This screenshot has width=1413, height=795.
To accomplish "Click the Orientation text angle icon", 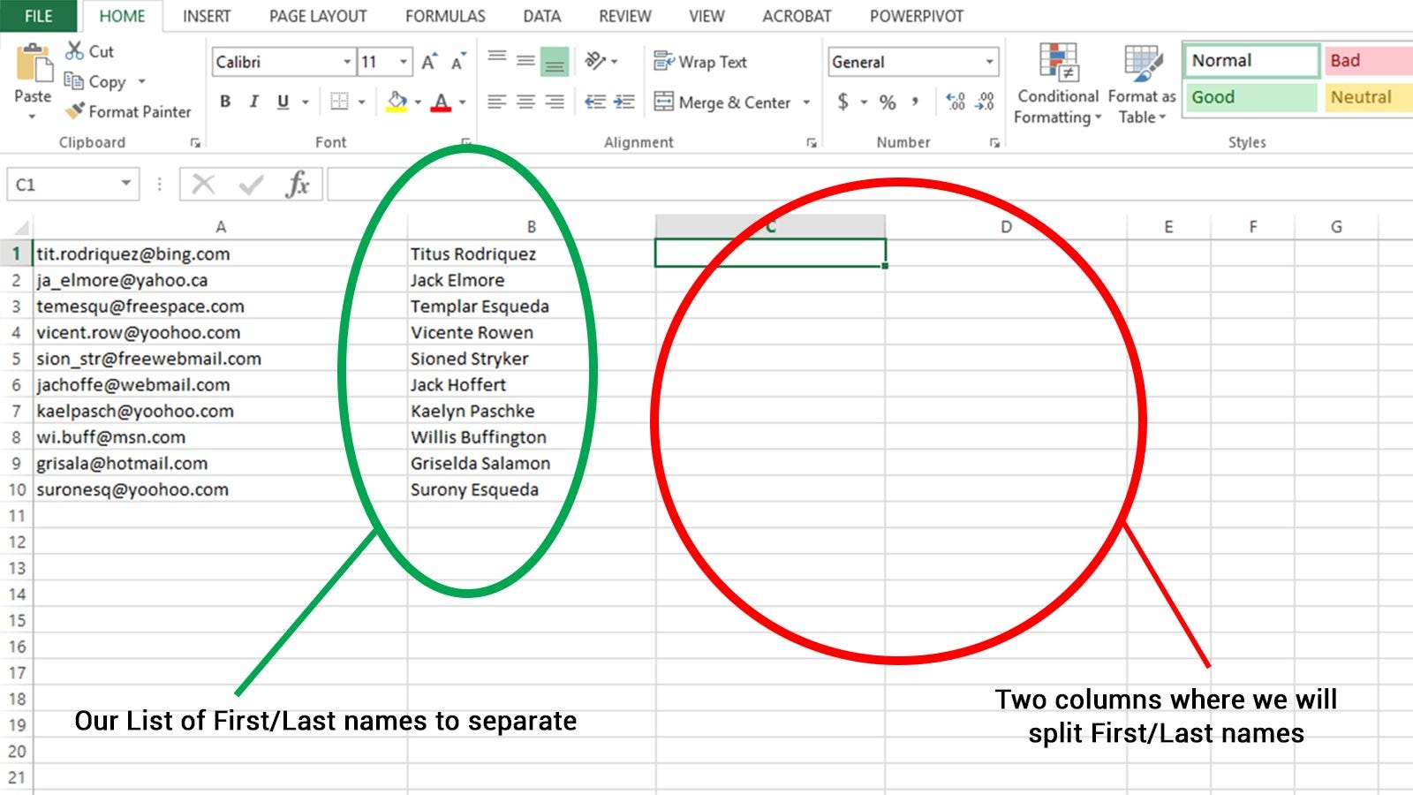I will 596,61.
